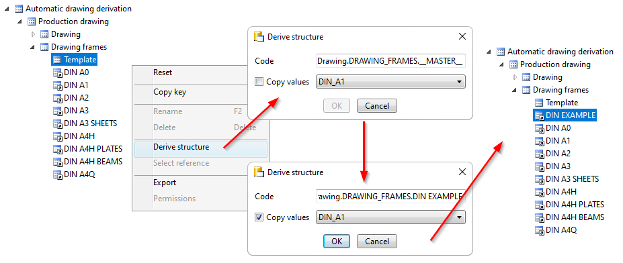Click the DIN A4Q icon in right tree
Screen dimensions: 623x263
540,229
